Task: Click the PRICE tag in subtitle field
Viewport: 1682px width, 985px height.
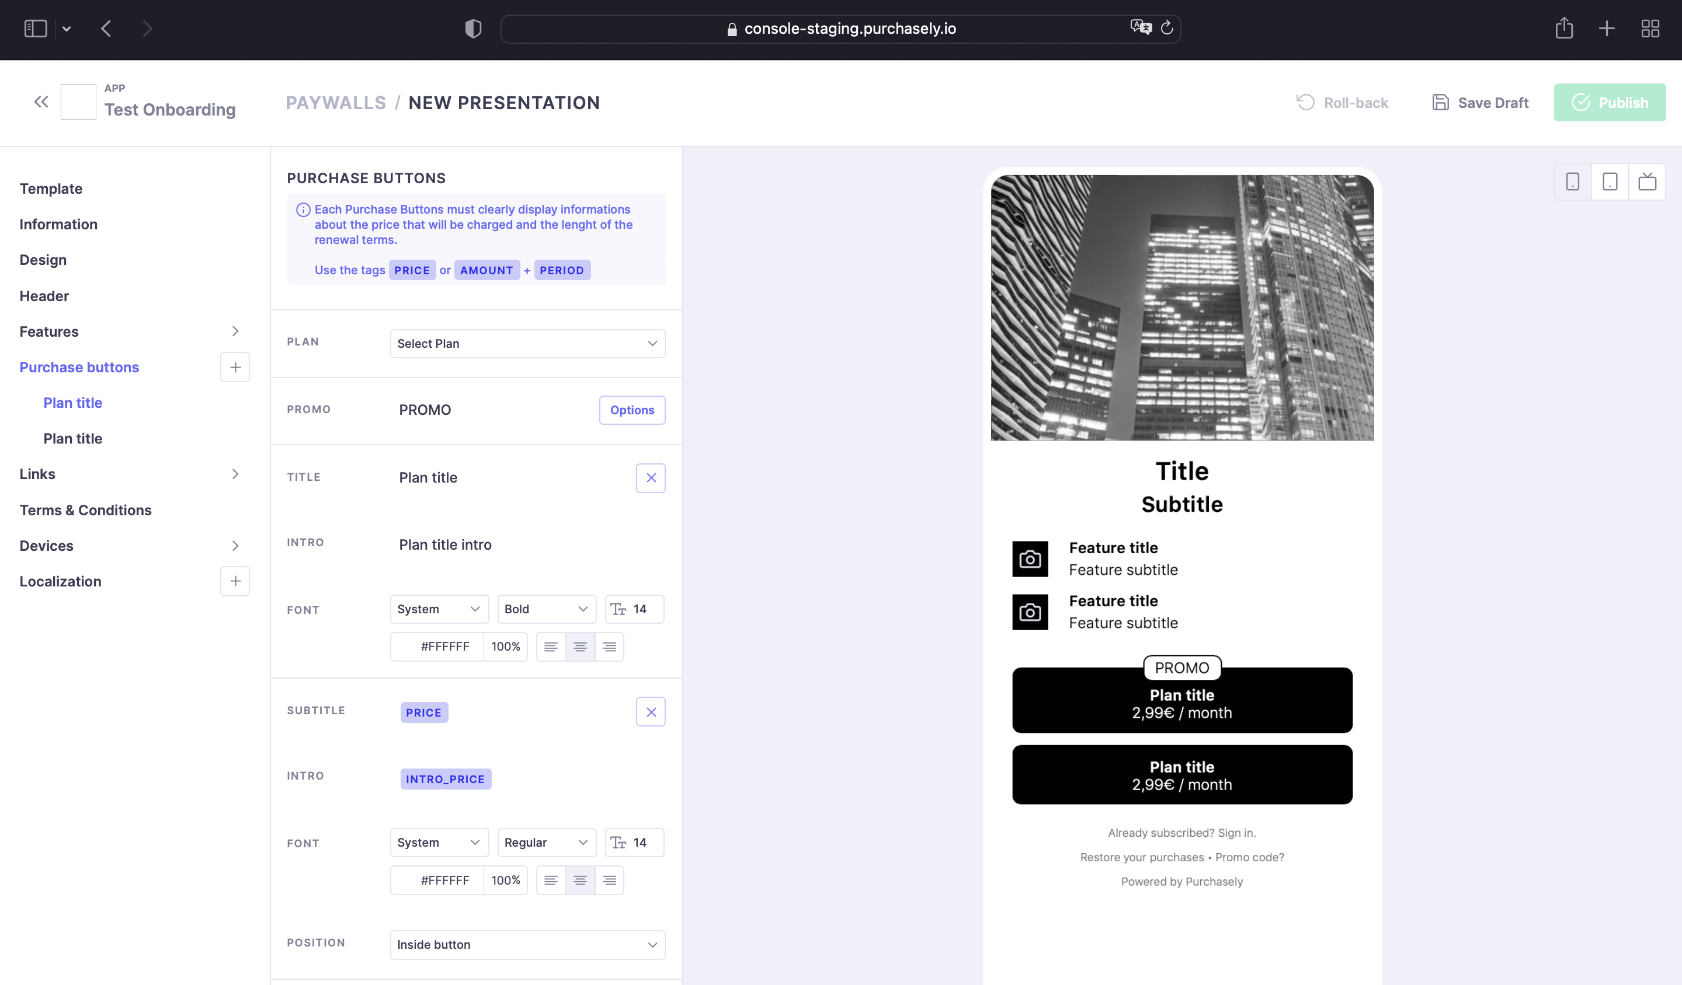Action: (x=424, y=713)
